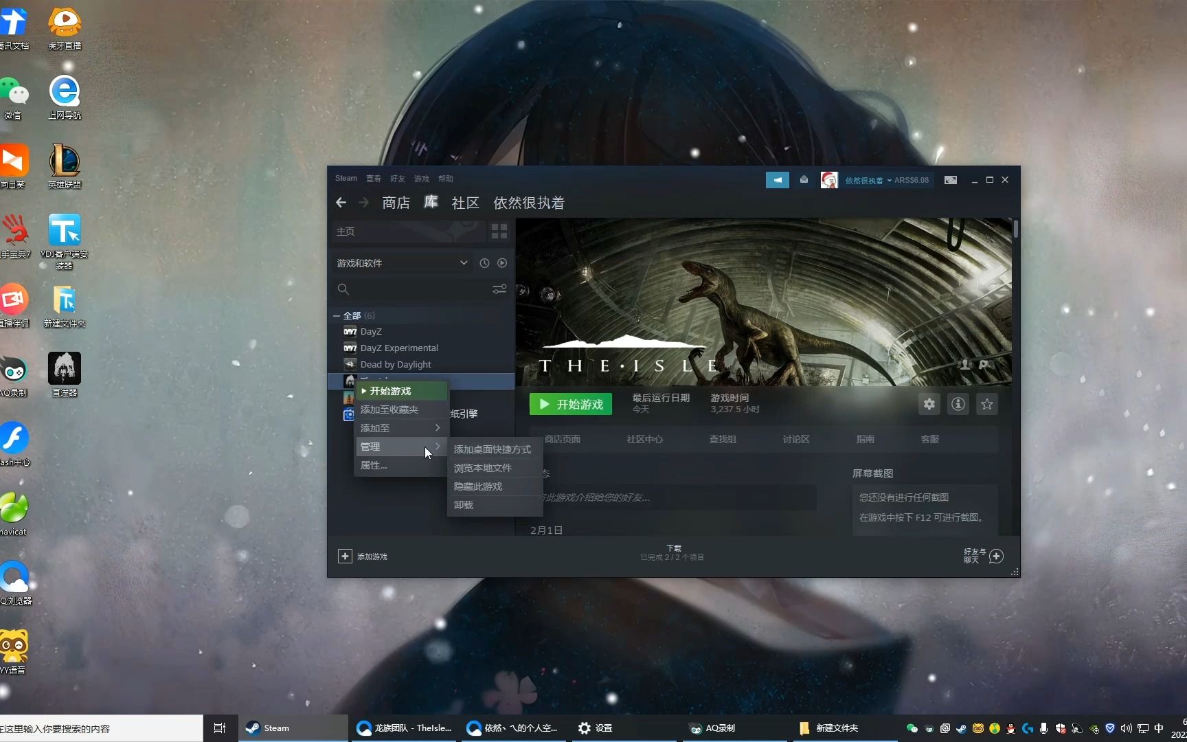Viewport: 1187px width, 742px height.
Task: Collapse the 全部 games category
Action: click(337, 316)
